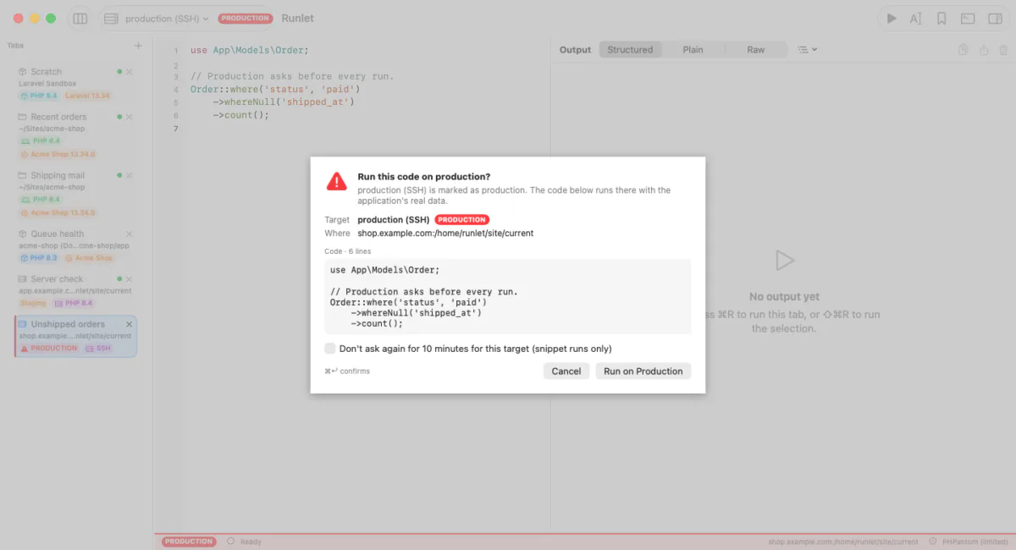Click the Ready status circle icon
Screen dimensions: 1016x550
tap(231, 542)
